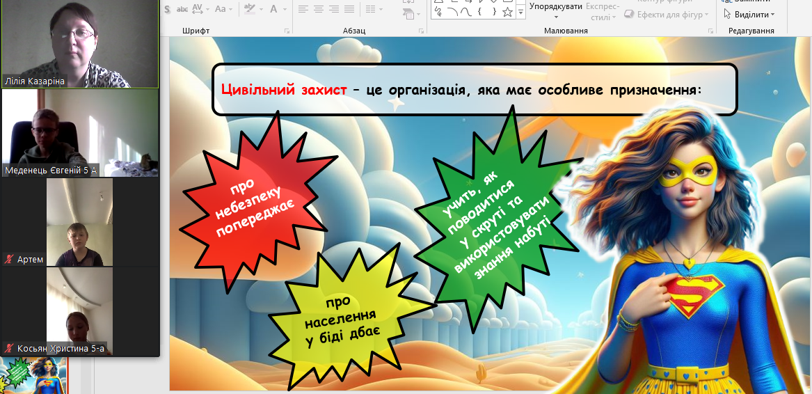Click the arrow cursor icon beside Виділити
Viewport: 812px width, 394px height.
[x=727, y=15]
